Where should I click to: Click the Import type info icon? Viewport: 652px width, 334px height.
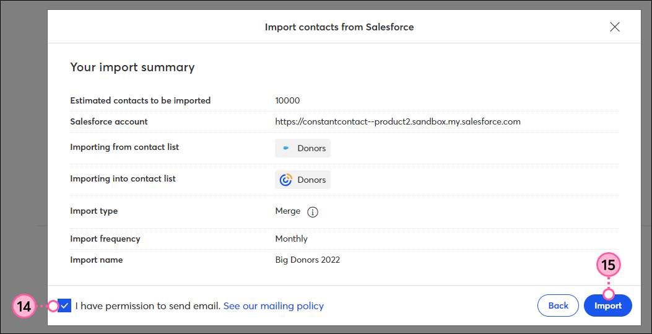(x=312, y=212)
